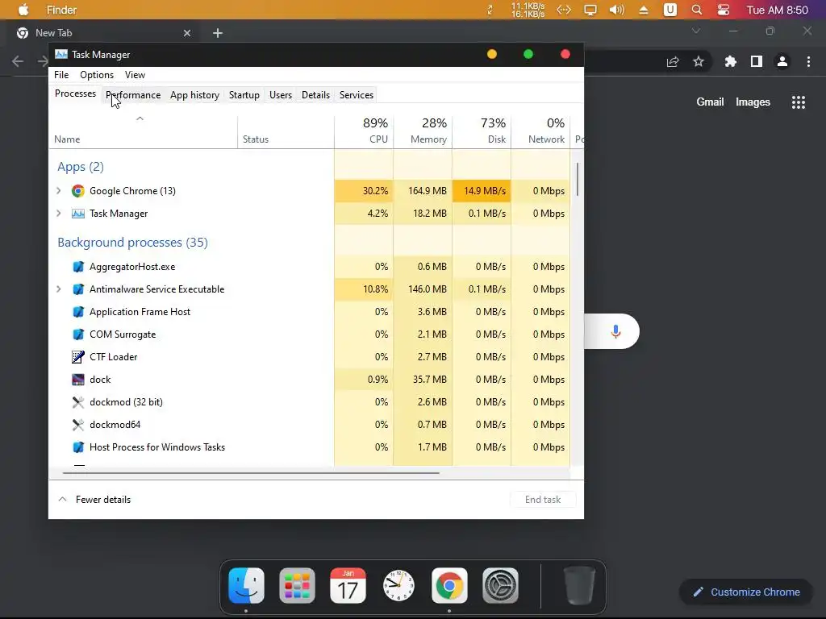826x619 pixels.
Task: Open the View menu in Task Manager
Action: [135, 75]
